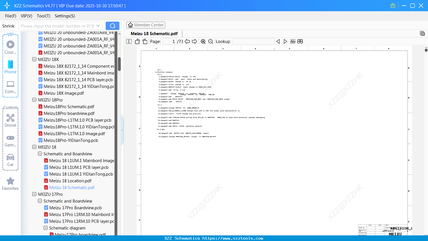
Task: Toggle the dual-page view icon
Action: coord(129,41)
